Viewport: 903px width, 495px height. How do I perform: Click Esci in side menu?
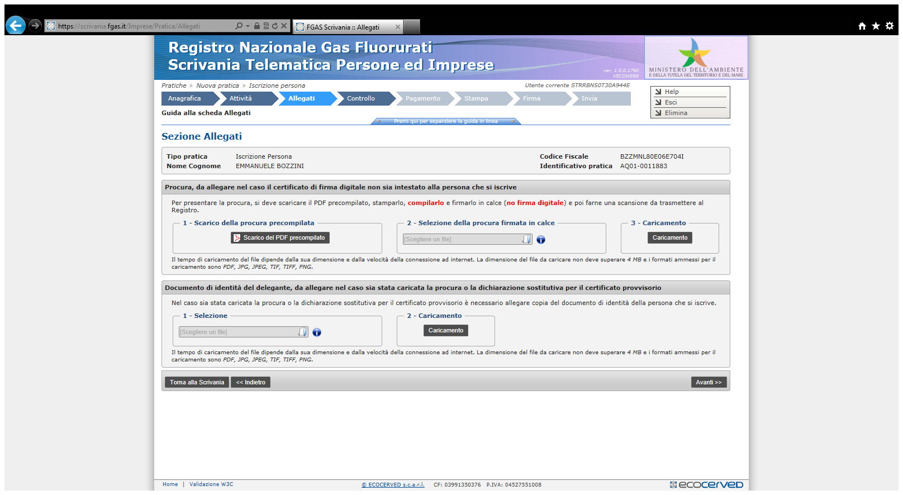click(x=690, y=102)
